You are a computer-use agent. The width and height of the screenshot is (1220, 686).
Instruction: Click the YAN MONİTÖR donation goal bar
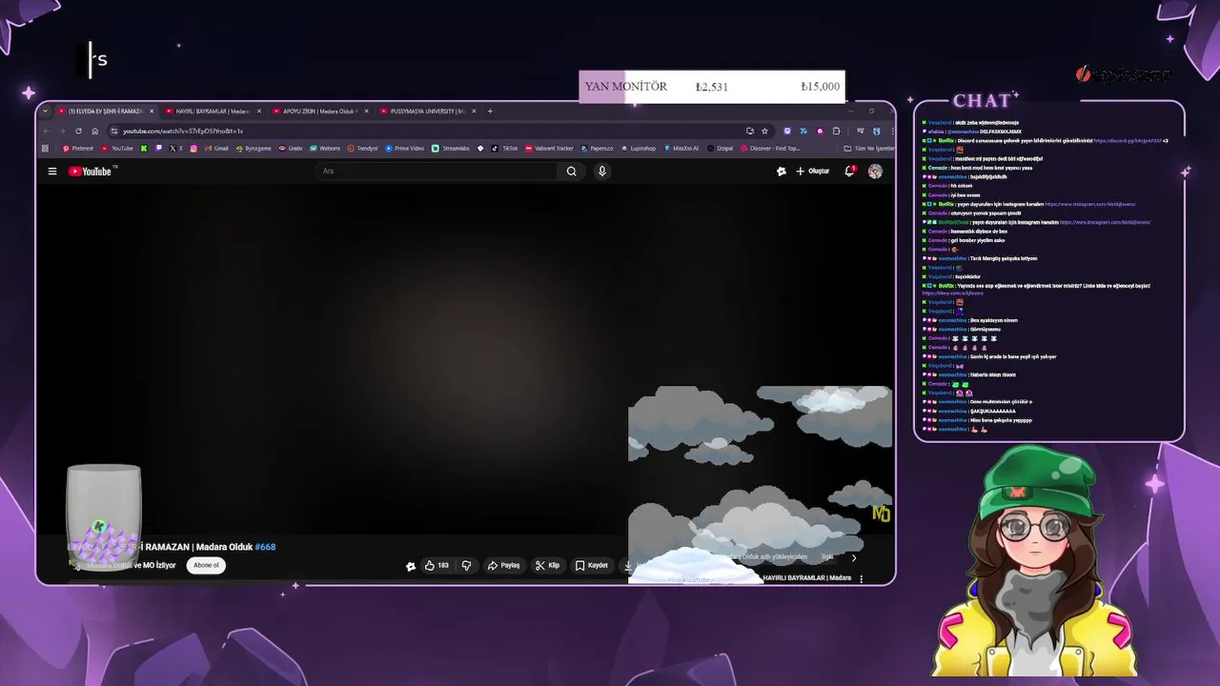click(711, 87)
